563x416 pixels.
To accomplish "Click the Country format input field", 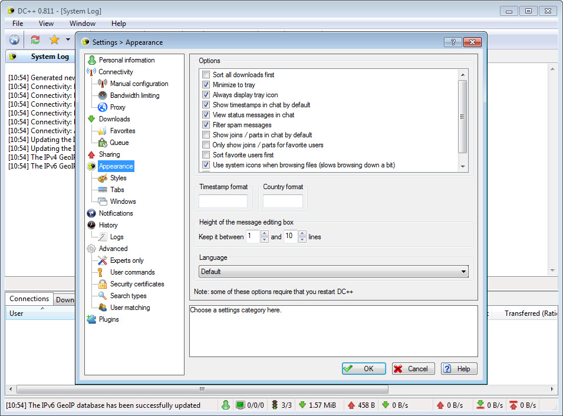I will pos(283,201).
